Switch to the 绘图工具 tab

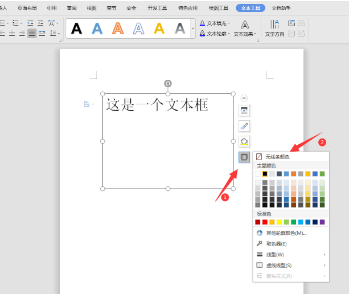[219, 8]
